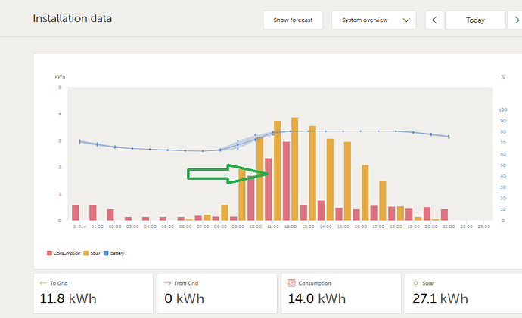Screen dimensions: 522x318
Task: Click the Show forecast button
Action: [x=293, y=20]
